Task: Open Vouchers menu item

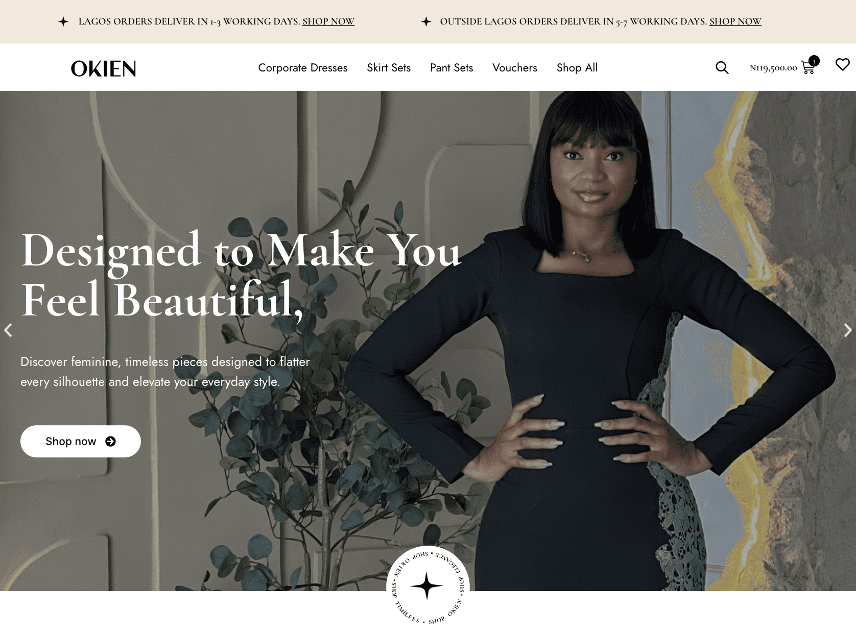Action: (515, 68)
